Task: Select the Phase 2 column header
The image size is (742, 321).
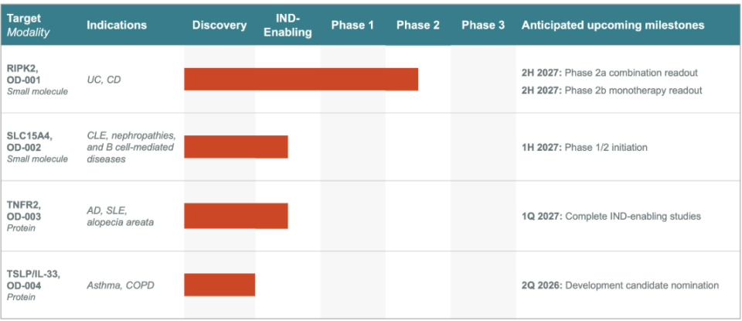Action: pos(418,25)
